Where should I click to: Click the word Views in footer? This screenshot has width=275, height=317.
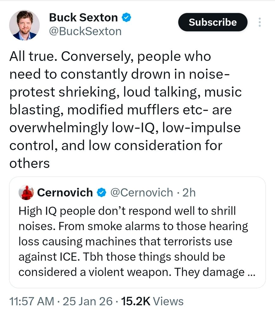pyautogui.click(x=168, y=301)
